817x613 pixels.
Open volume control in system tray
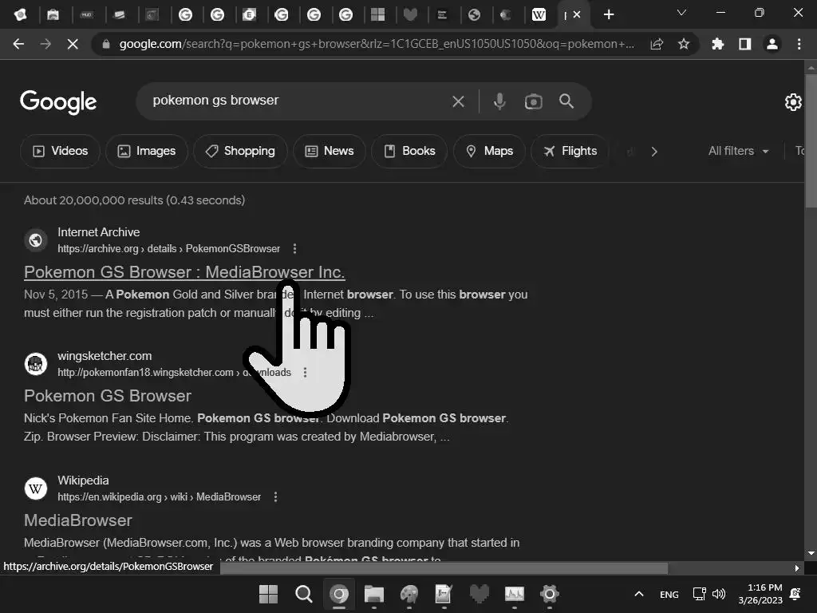719,594
